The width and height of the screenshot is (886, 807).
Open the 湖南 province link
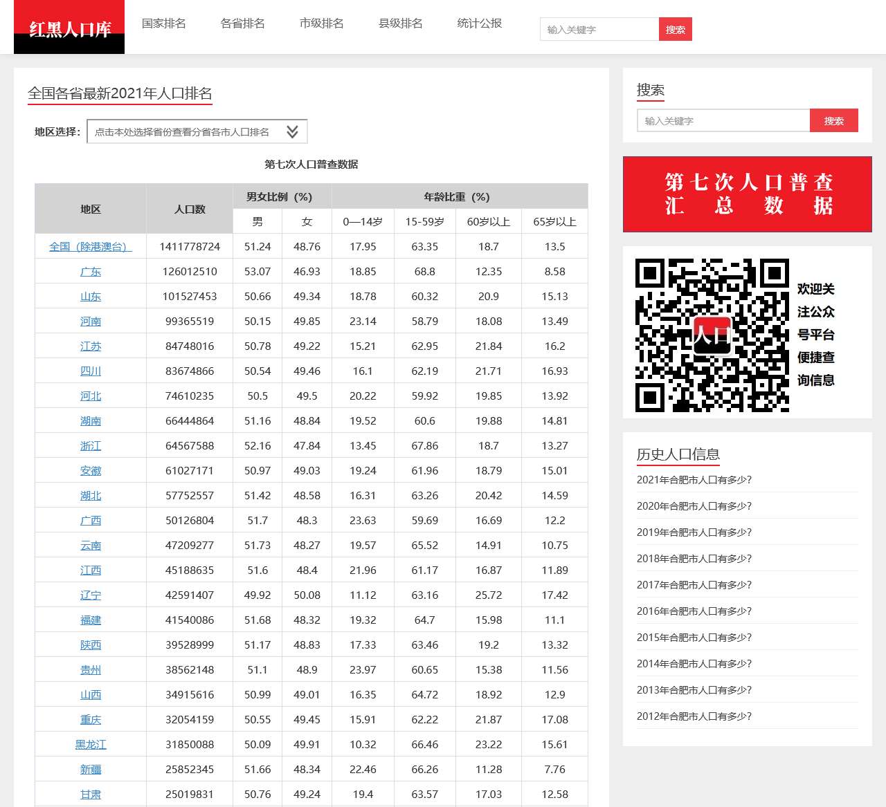(91, 421)
